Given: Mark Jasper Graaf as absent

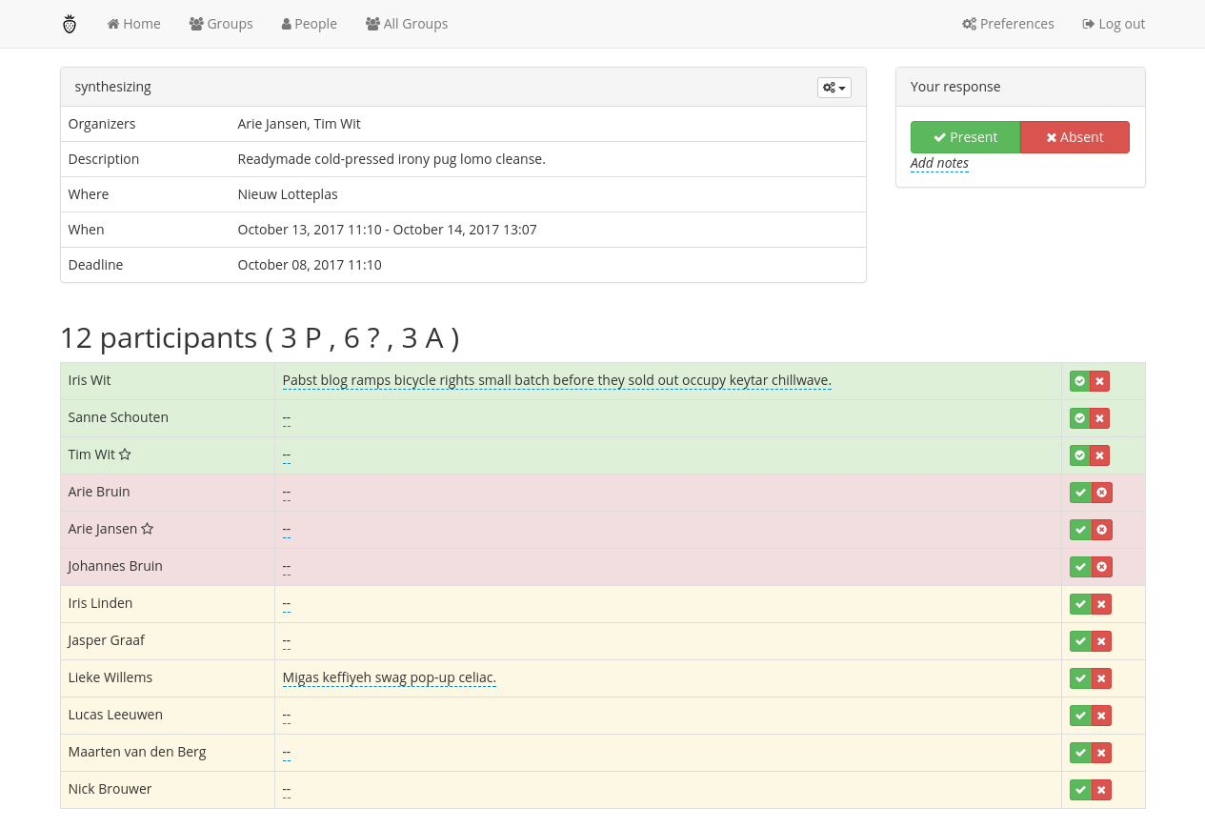Looking at the screenshot, I should point(1101,641).
